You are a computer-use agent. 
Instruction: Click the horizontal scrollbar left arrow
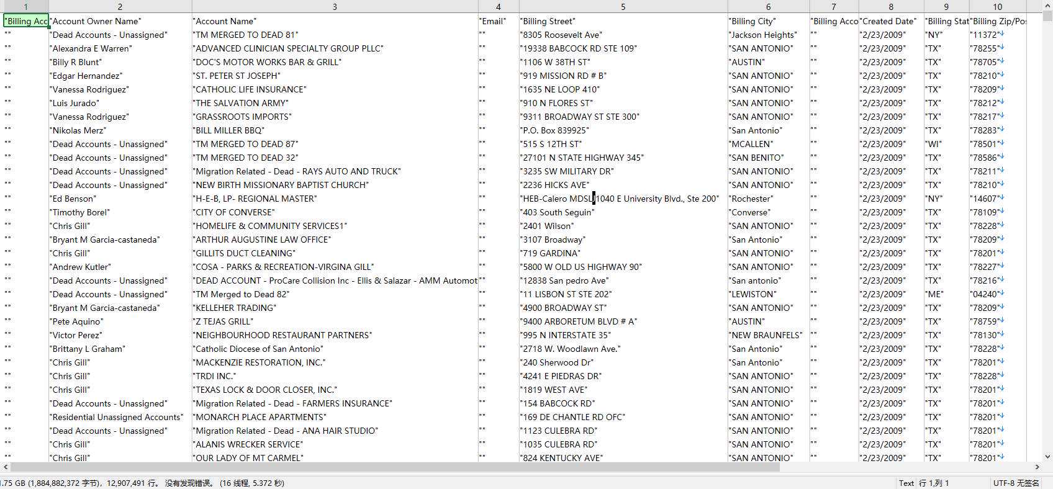coord(6,467)
